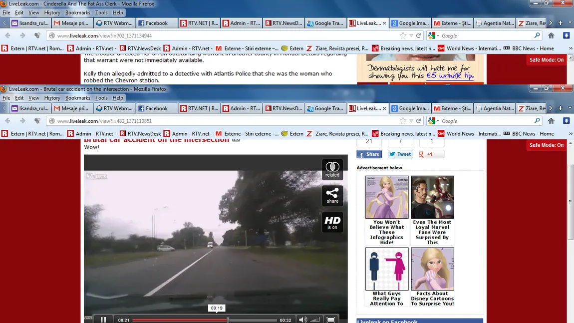Open BBC News - Home bookmark in front window
574x323 pixels.
529,134
